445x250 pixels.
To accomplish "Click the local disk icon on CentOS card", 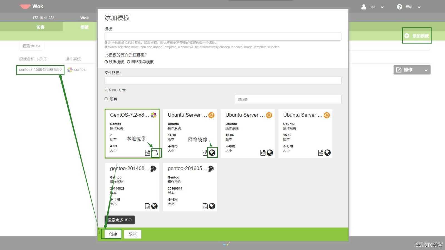I will (x=155, y=153).
